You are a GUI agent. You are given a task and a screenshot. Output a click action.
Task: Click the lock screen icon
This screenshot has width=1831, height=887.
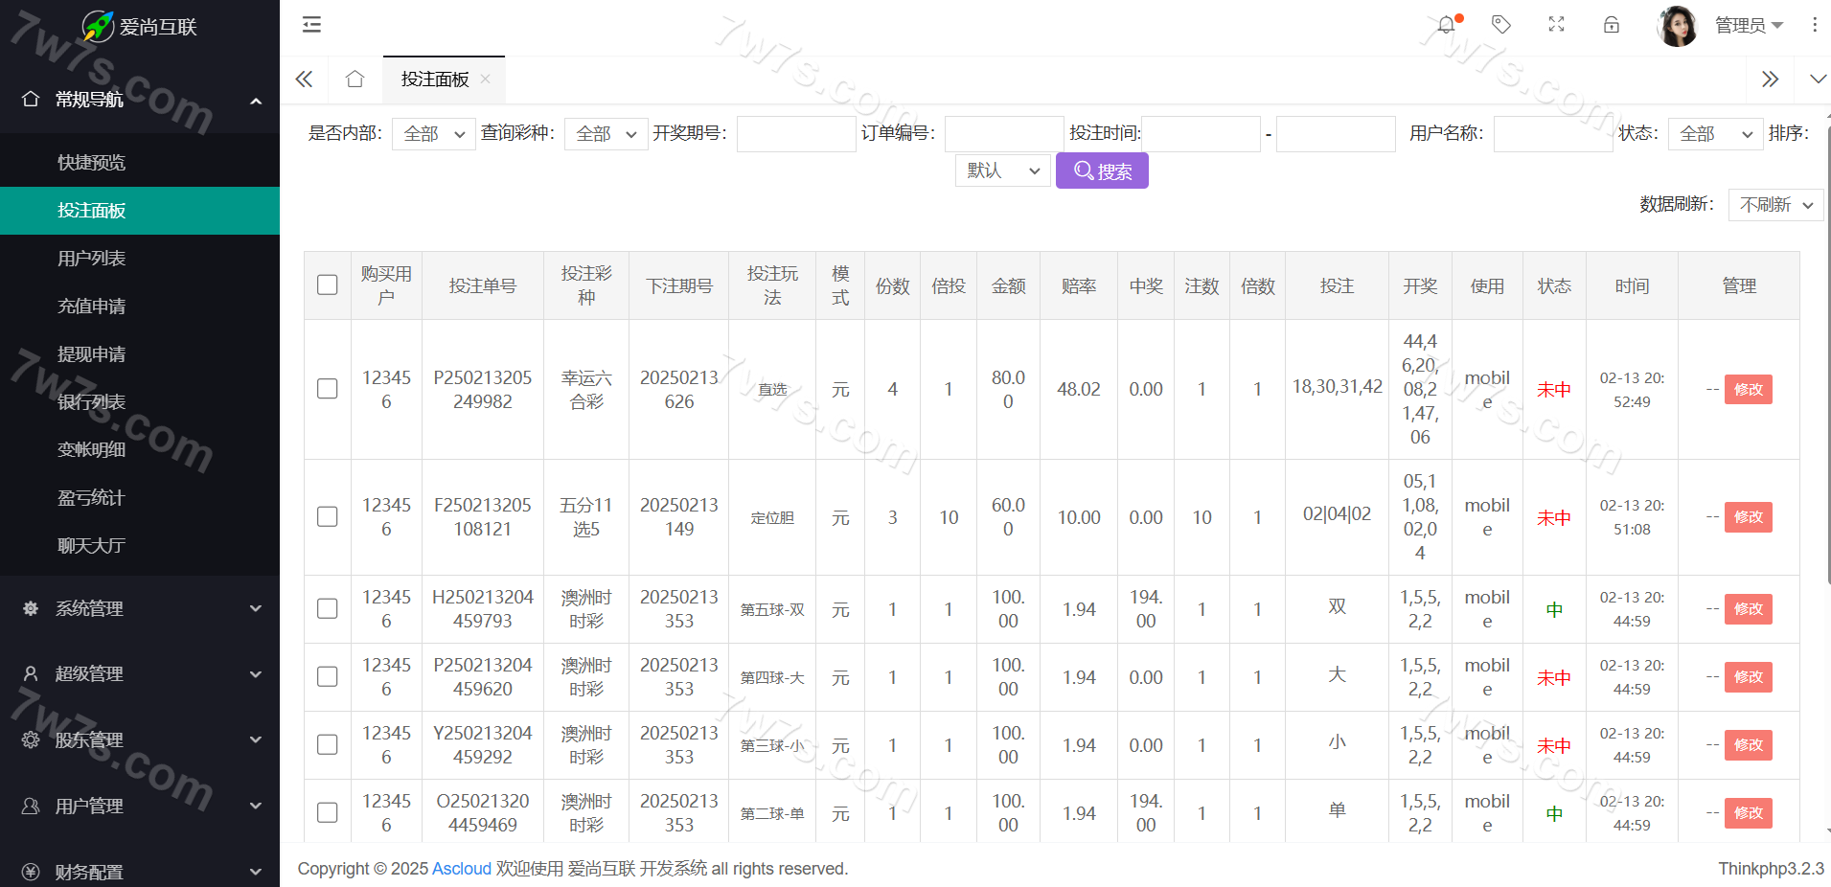coord(1612,25)
